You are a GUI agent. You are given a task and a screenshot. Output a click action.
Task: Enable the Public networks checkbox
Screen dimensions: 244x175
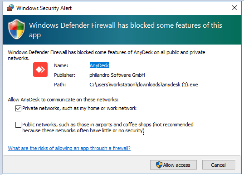click(x=18, y=125)
